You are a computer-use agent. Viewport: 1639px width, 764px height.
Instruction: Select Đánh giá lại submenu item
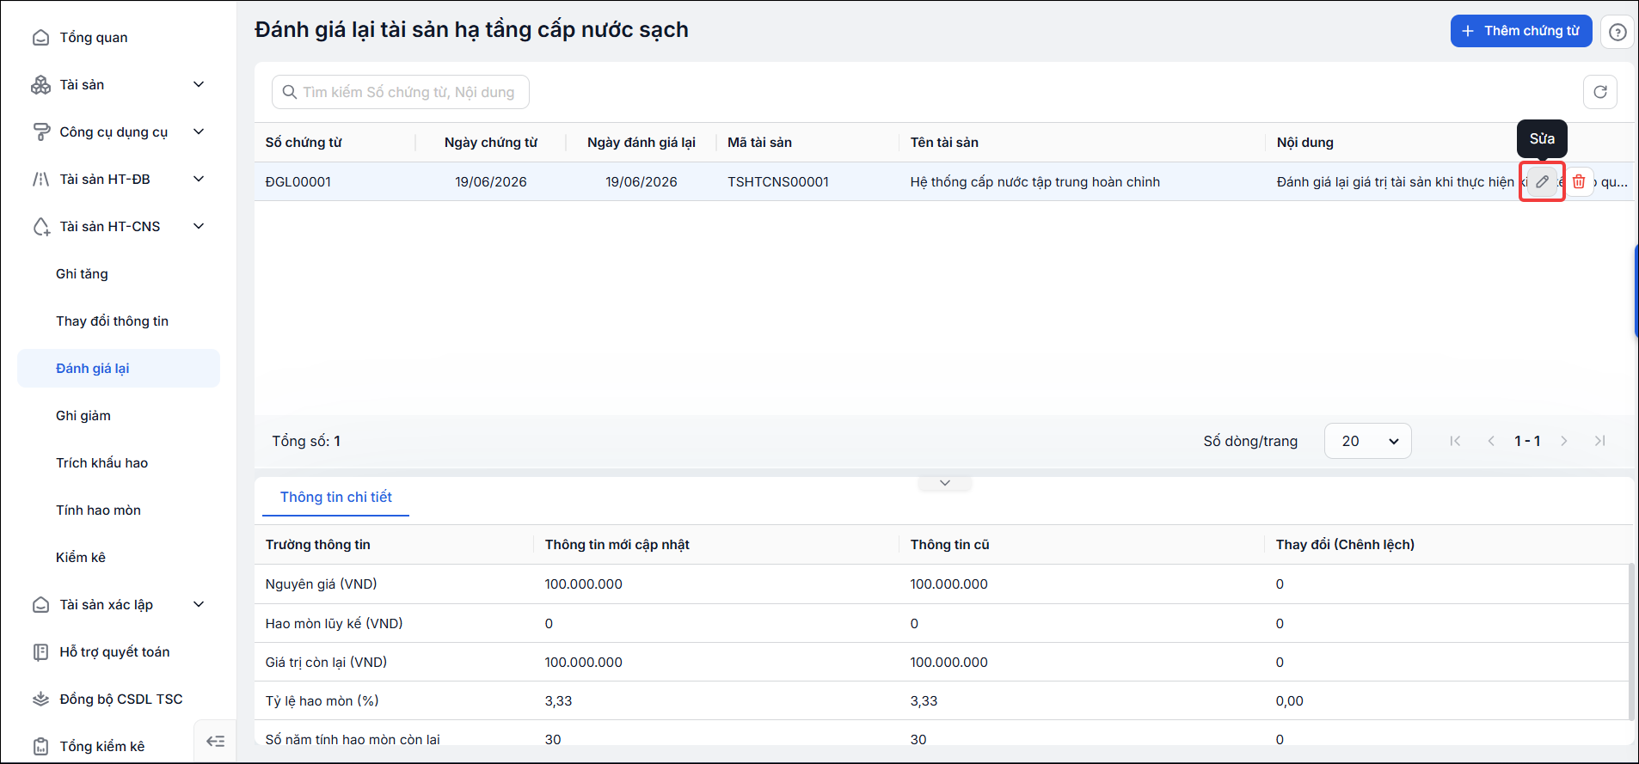119,369
